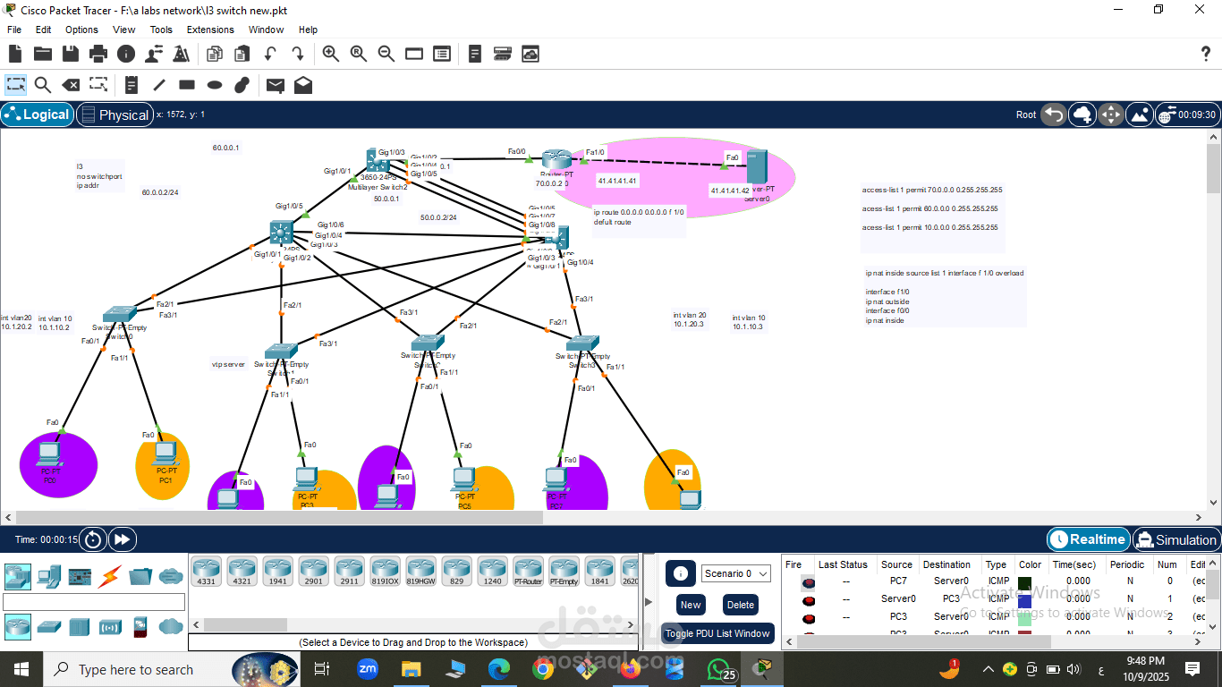Pick the Wireless Devices subcategory

(x=110, y=627)
